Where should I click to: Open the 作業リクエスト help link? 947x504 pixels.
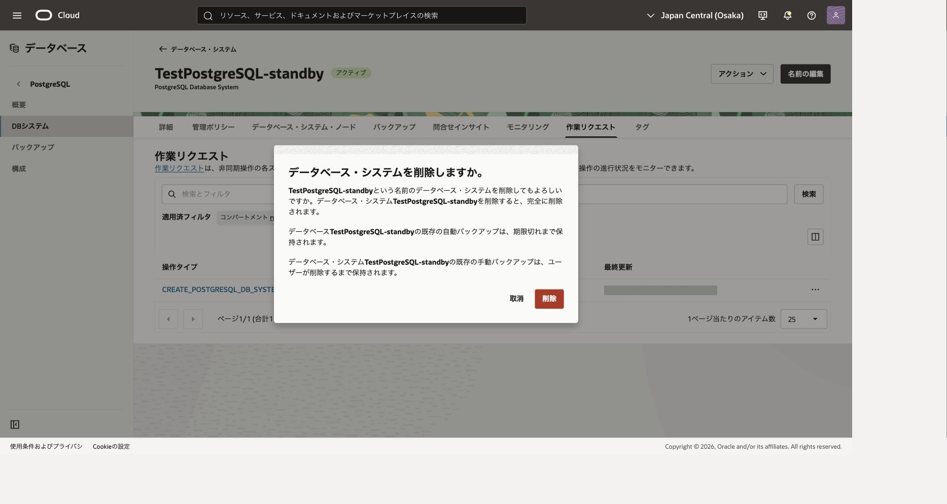click(179, 168)
